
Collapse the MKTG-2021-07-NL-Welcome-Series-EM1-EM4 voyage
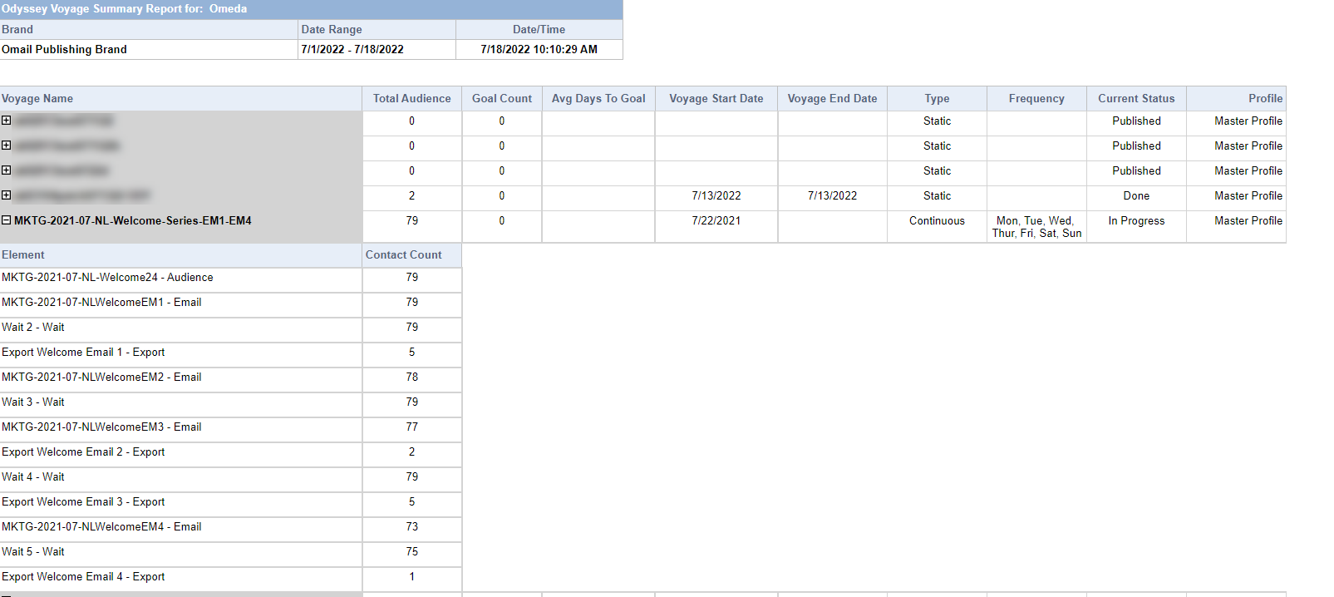7,220
